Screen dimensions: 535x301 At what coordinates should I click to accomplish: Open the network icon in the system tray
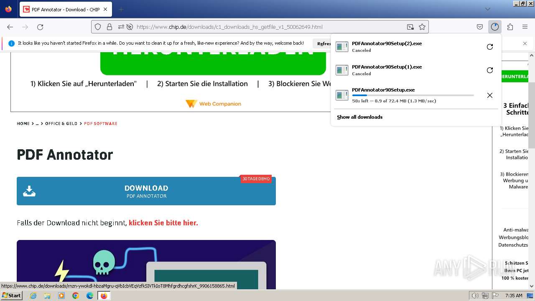tap(485, 296)
